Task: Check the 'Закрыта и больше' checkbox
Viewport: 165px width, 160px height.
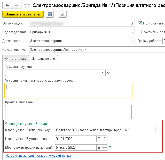Action: [x=139, y=32]
